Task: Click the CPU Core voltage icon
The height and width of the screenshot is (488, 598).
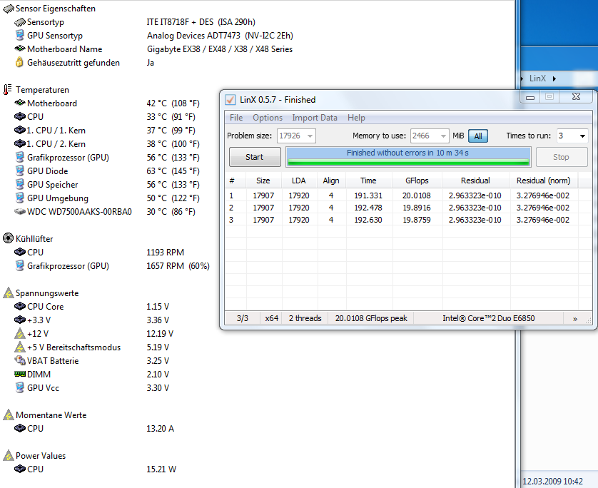Action: coord(20,307)
